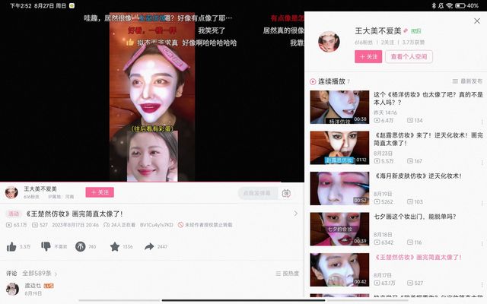This screenshot has width=487, height=304.
Task: Tap 616粉丝 count in side panel
Action: coord(364,43)
